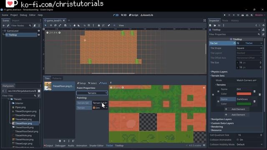The width and height of the screenshot is (267, 150).
Task: Open the Debug menu
Action: [23, 15]
